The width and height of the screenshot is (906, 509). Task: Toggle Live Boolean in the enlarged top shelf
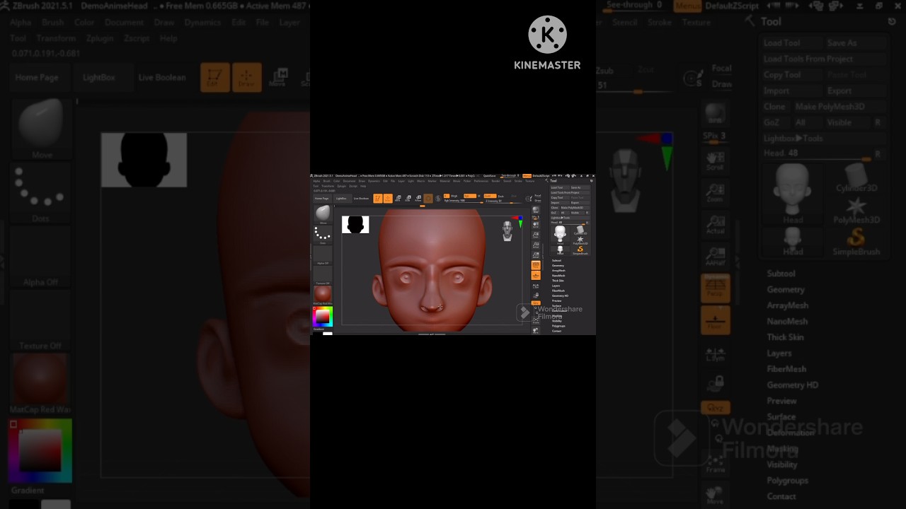point(162,77)
